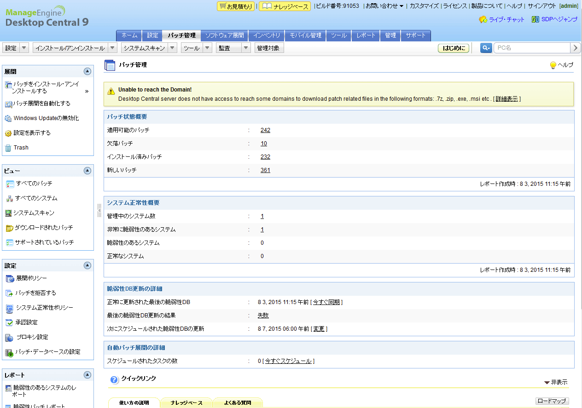582x408 pixels.
Task: Click the プロキシ設定 icon
Action: (9, 338)
